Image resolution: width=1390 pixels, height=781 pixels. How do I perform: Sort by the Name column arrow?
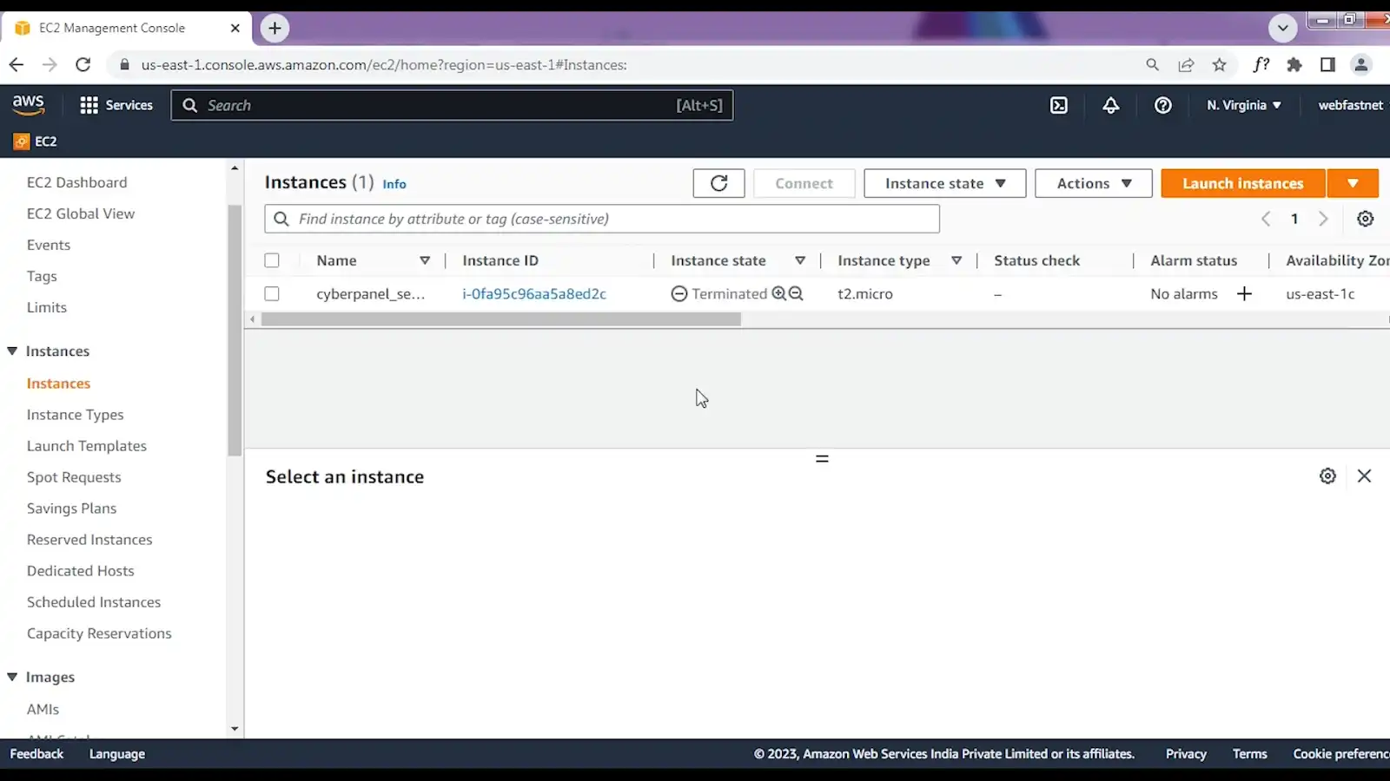pyautogui.click(x=425, y=260)
